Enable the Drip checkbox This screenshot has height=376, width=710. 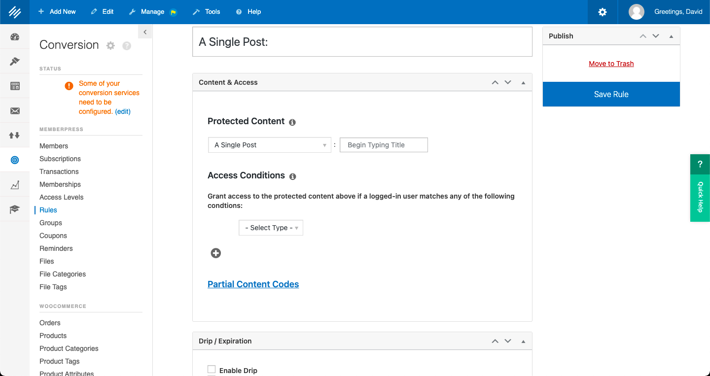click(x=212, y=369)
